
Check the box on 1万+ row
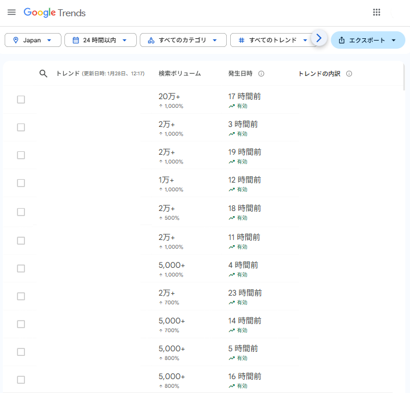21,183
